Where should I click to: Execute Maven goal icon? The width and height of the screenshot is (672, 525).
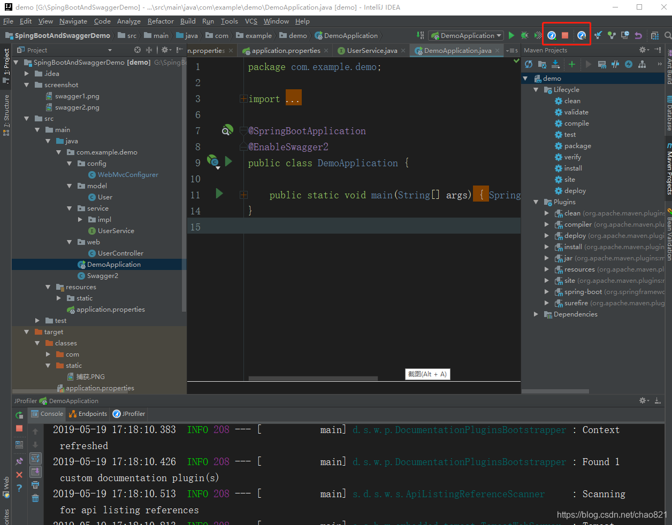(x=602, y=64)
